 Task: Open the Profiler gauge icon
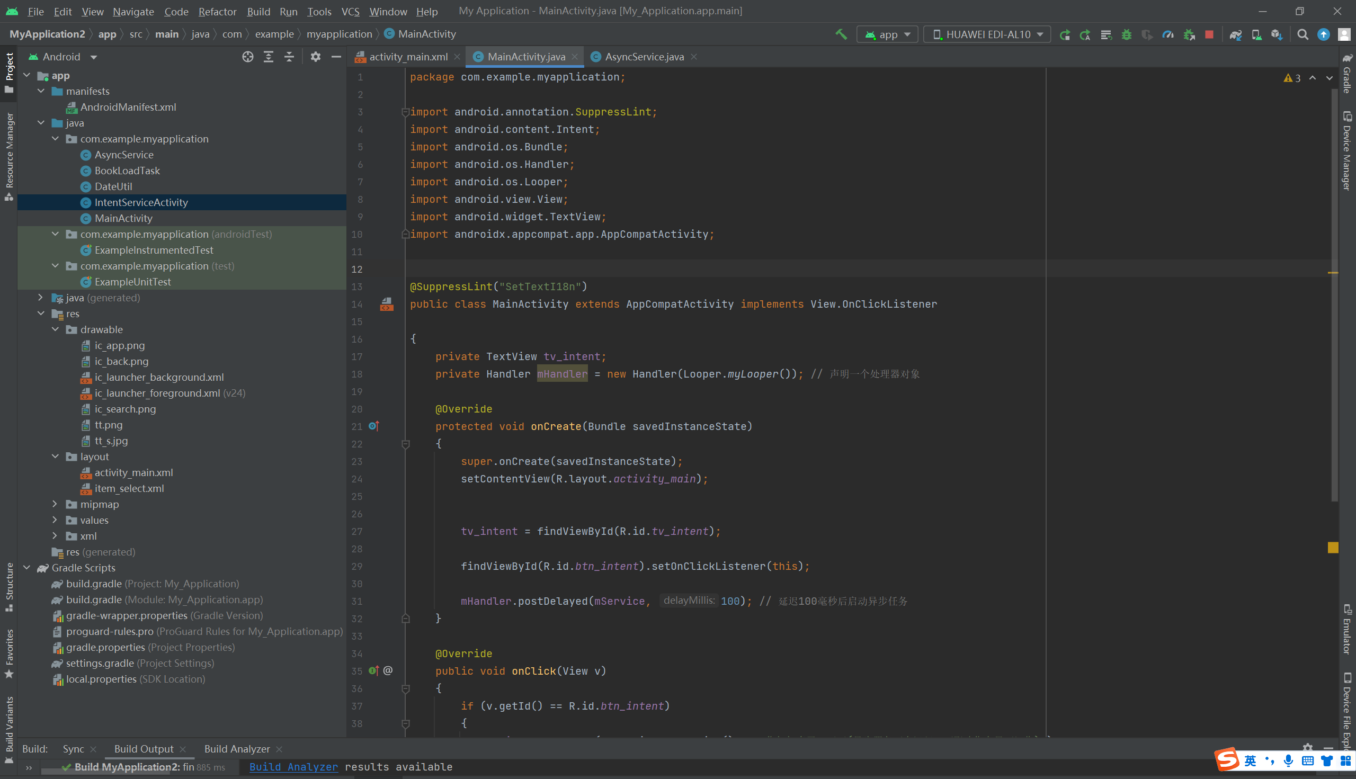1167,34
